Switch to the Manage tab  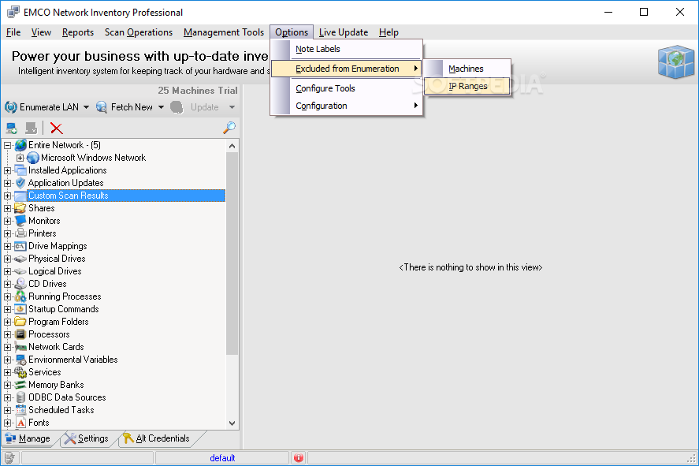tap(28, 438)
